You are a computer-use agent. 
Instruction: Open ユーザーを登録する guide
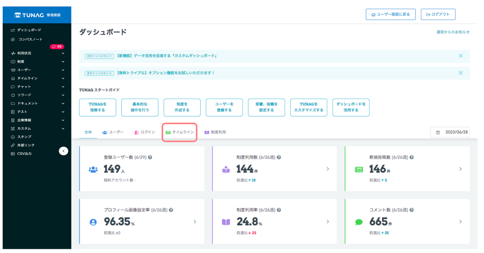click(224, 107)
